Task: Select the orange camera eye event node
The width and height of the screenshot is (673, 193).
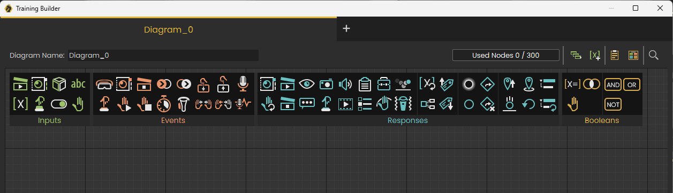Action: click(124, 84)
